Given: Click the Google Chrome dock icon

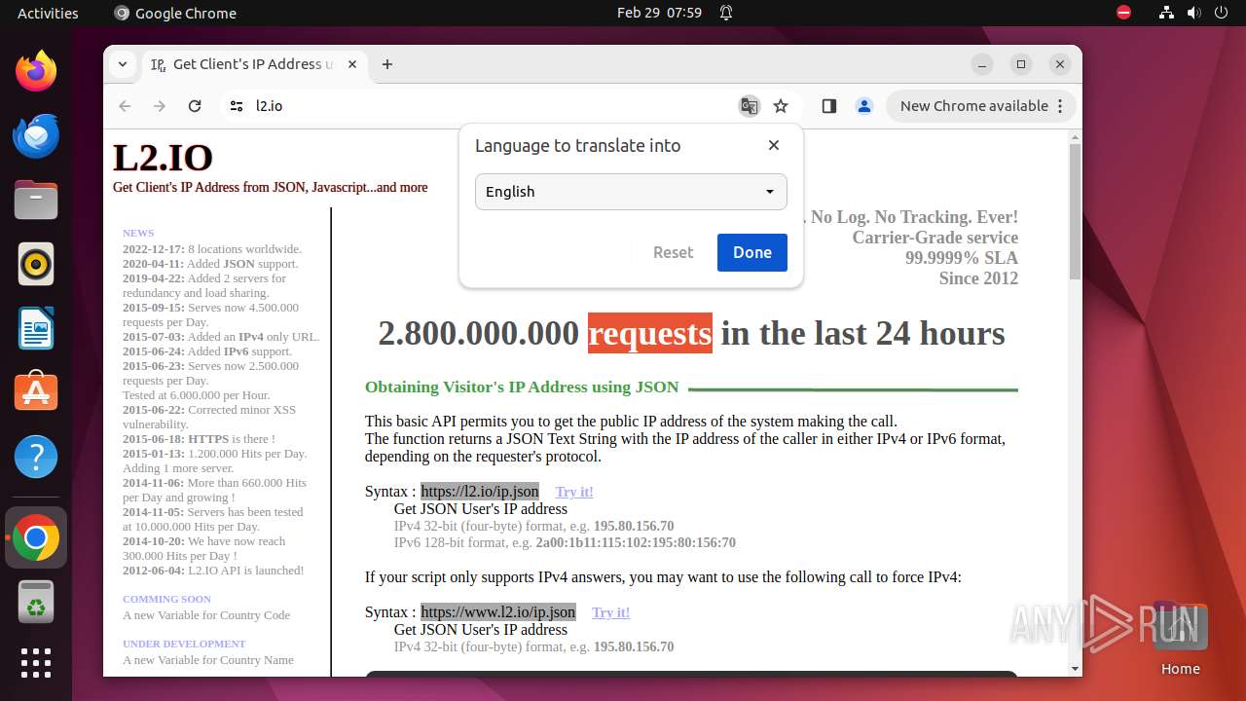Looking at the screenshot, I should (36, 537).
